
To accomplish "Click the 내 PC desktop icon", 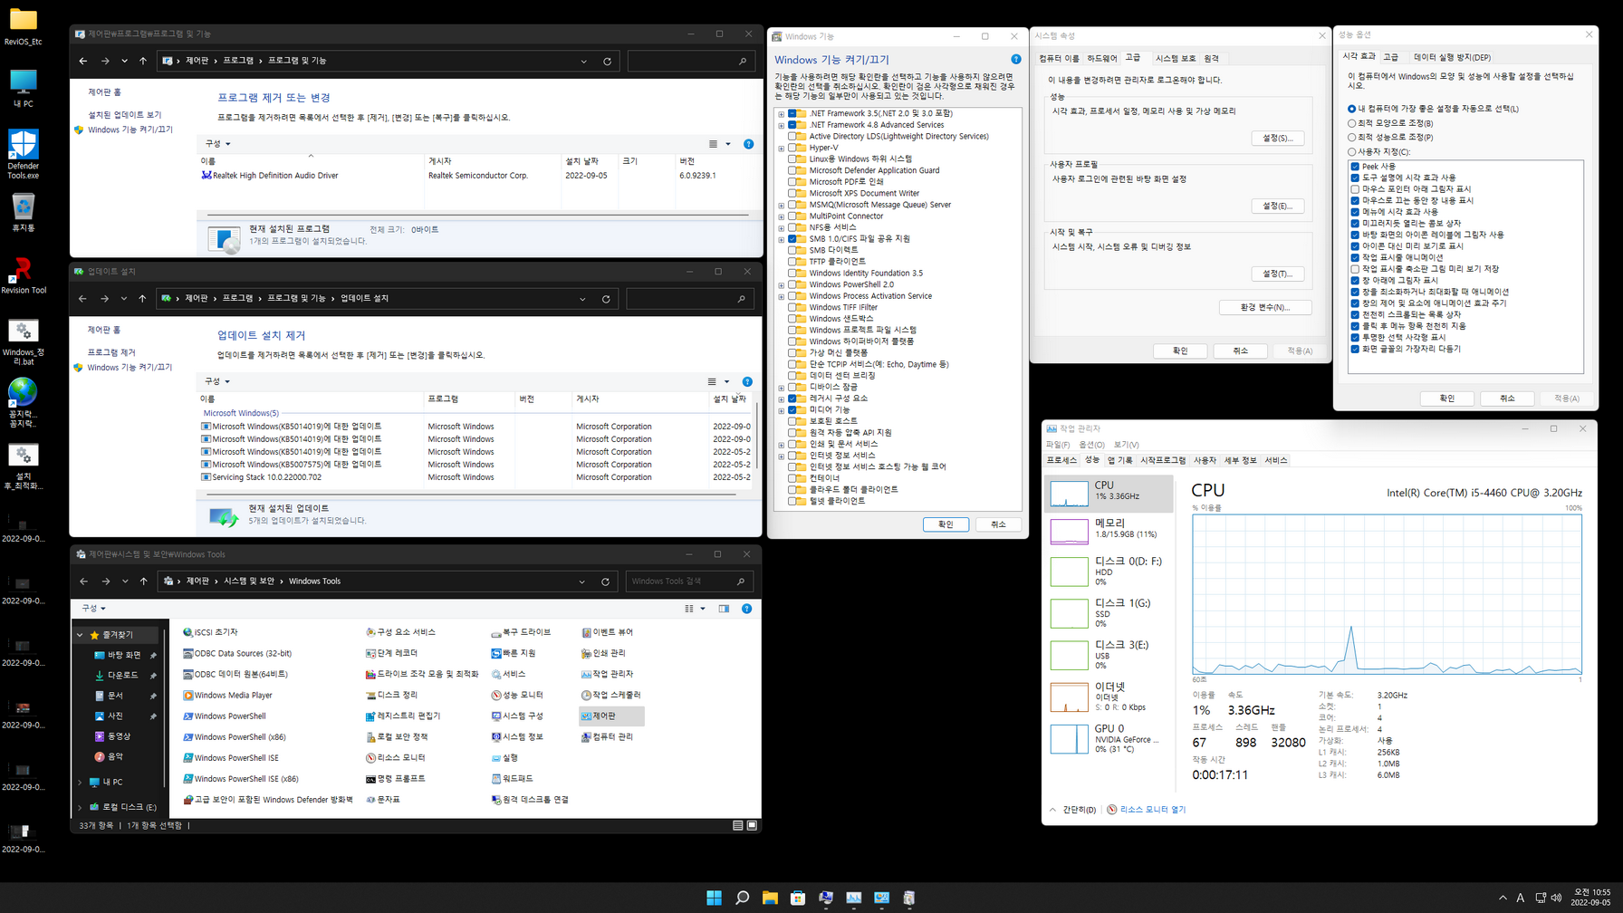I will (x=23, y=89).
